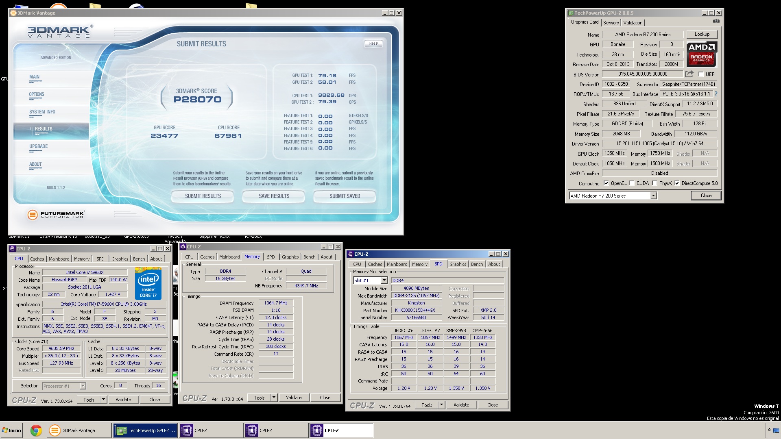Select OPTIONS in 3DMark Vantage sidebar

(37, 94)
